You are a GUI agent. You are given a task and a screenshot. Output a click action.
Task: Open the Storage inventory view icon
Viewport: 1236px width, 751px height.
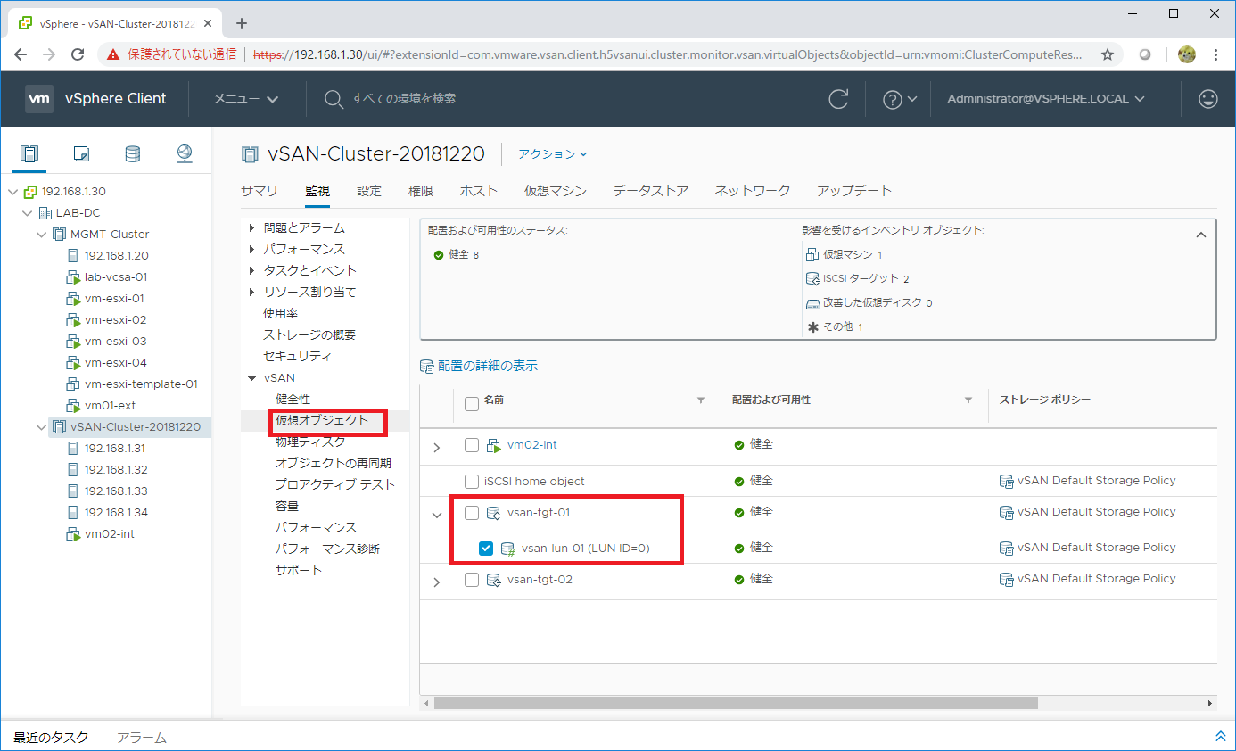coord(132,153)
